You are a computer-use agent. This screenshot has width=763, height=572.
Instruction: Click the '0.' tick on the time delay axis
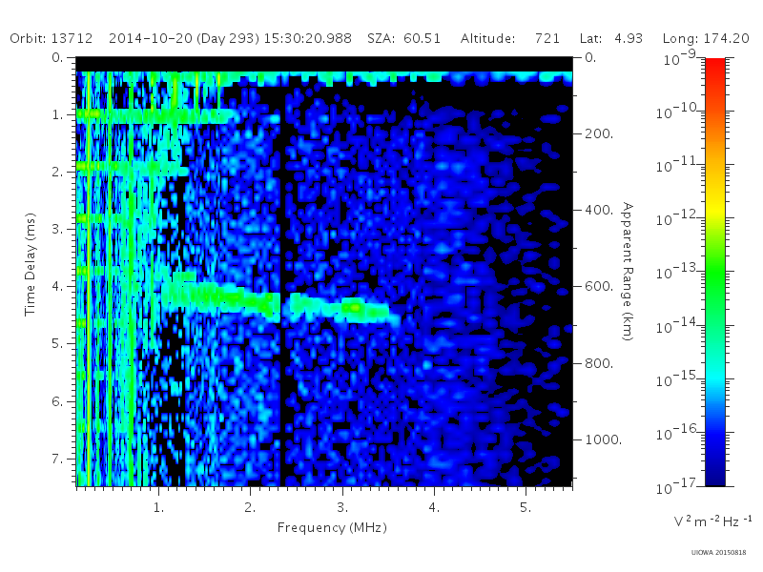coord(57,57)
